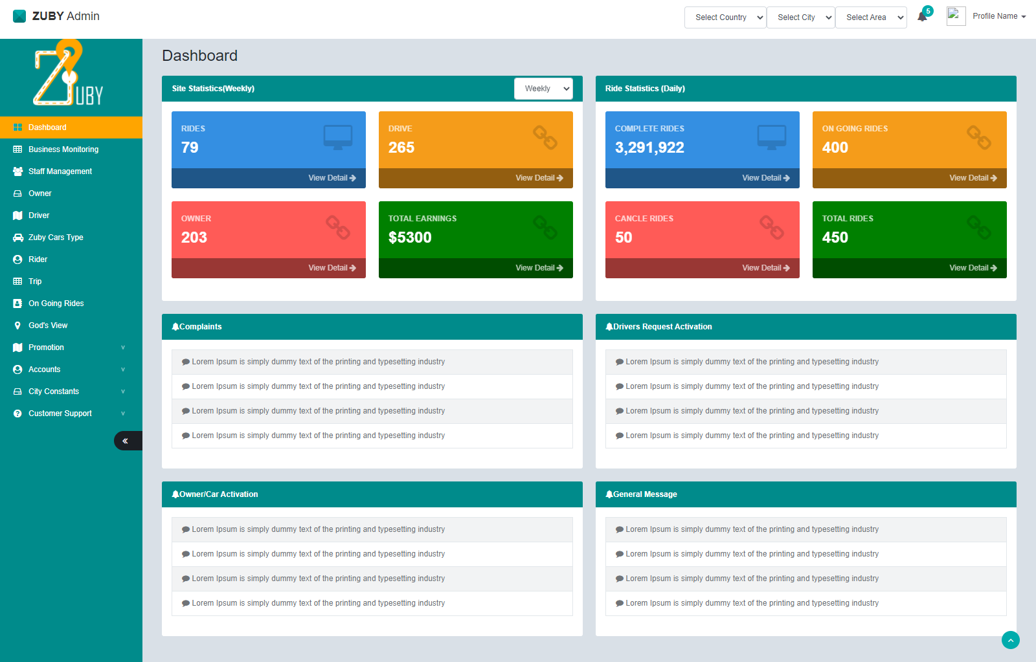The width and height of the screenshot is (1036, 662).
Task: Go to Staff Management in sidebar
Action: tap(60, 171)
